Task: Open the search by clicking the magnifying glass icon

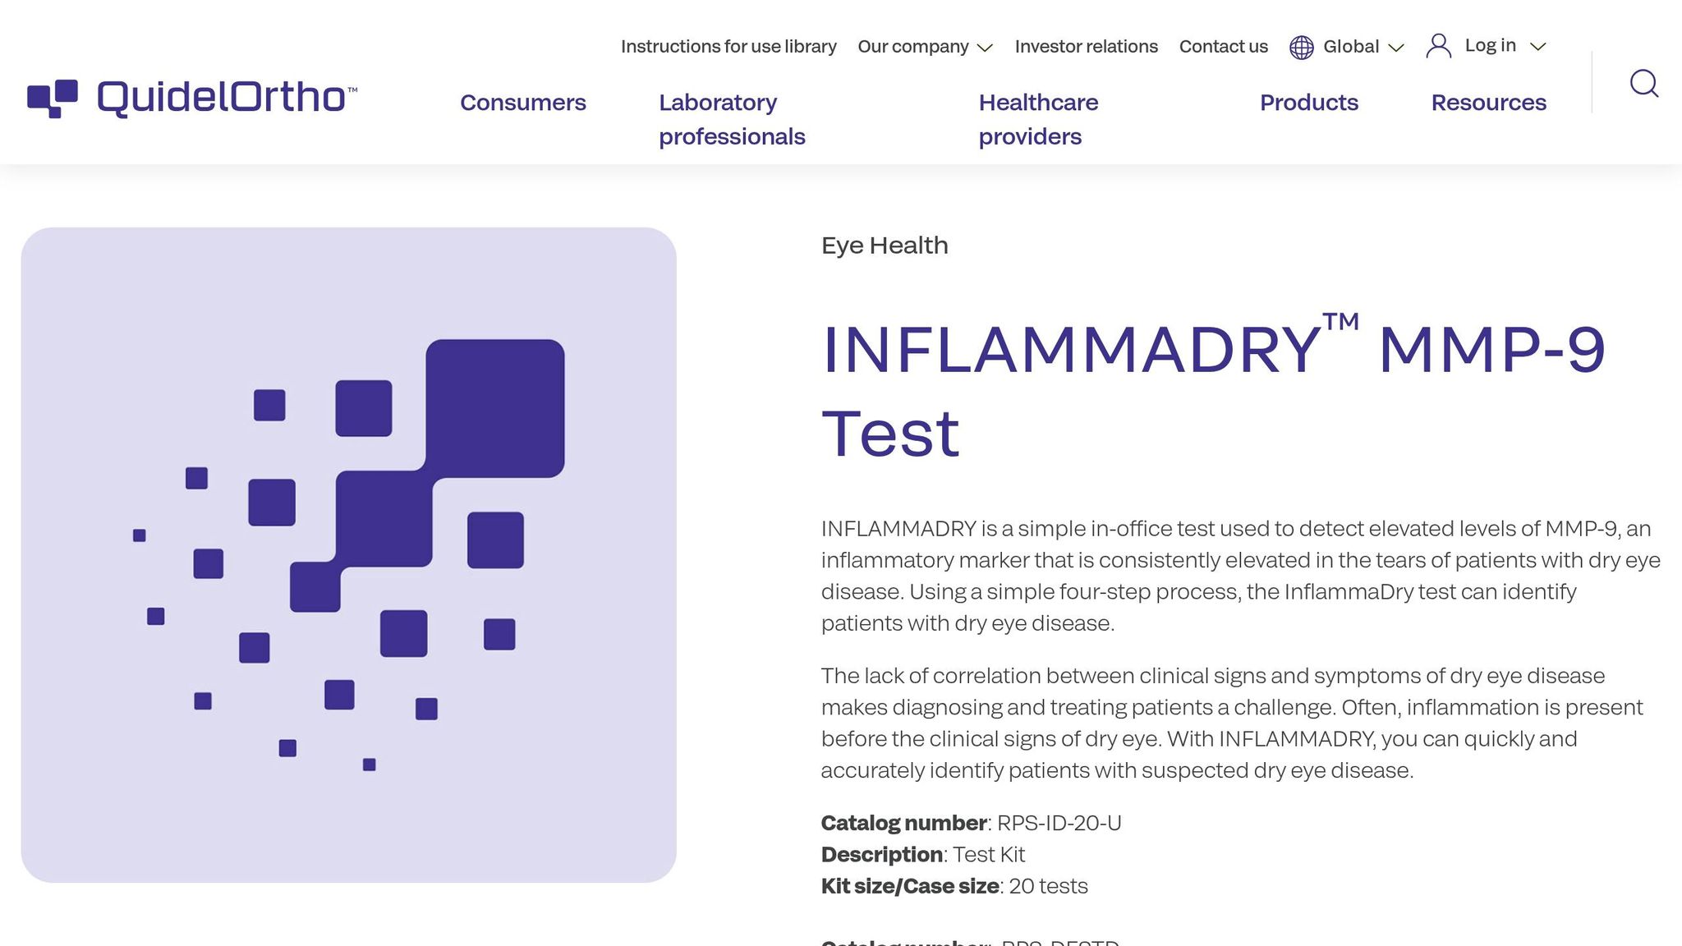Action: coord(1644,83)
